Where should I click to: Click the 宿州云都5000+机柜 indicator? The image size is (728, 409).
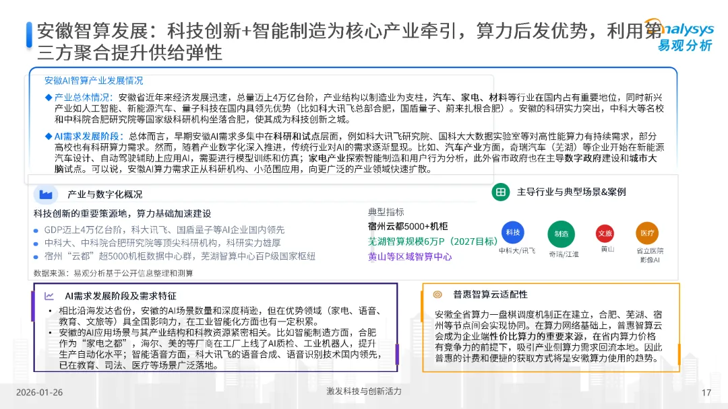point(408,226)
